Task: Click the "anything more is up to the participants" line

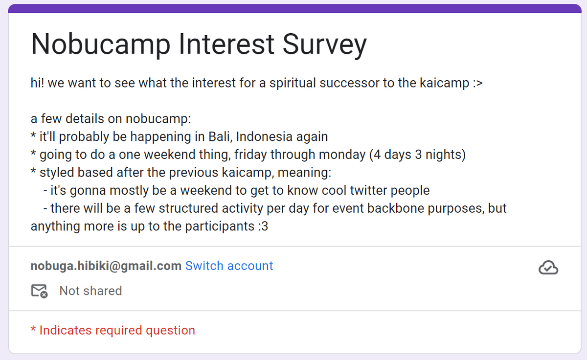Action: pyautogui.click(x=149, y=226)
